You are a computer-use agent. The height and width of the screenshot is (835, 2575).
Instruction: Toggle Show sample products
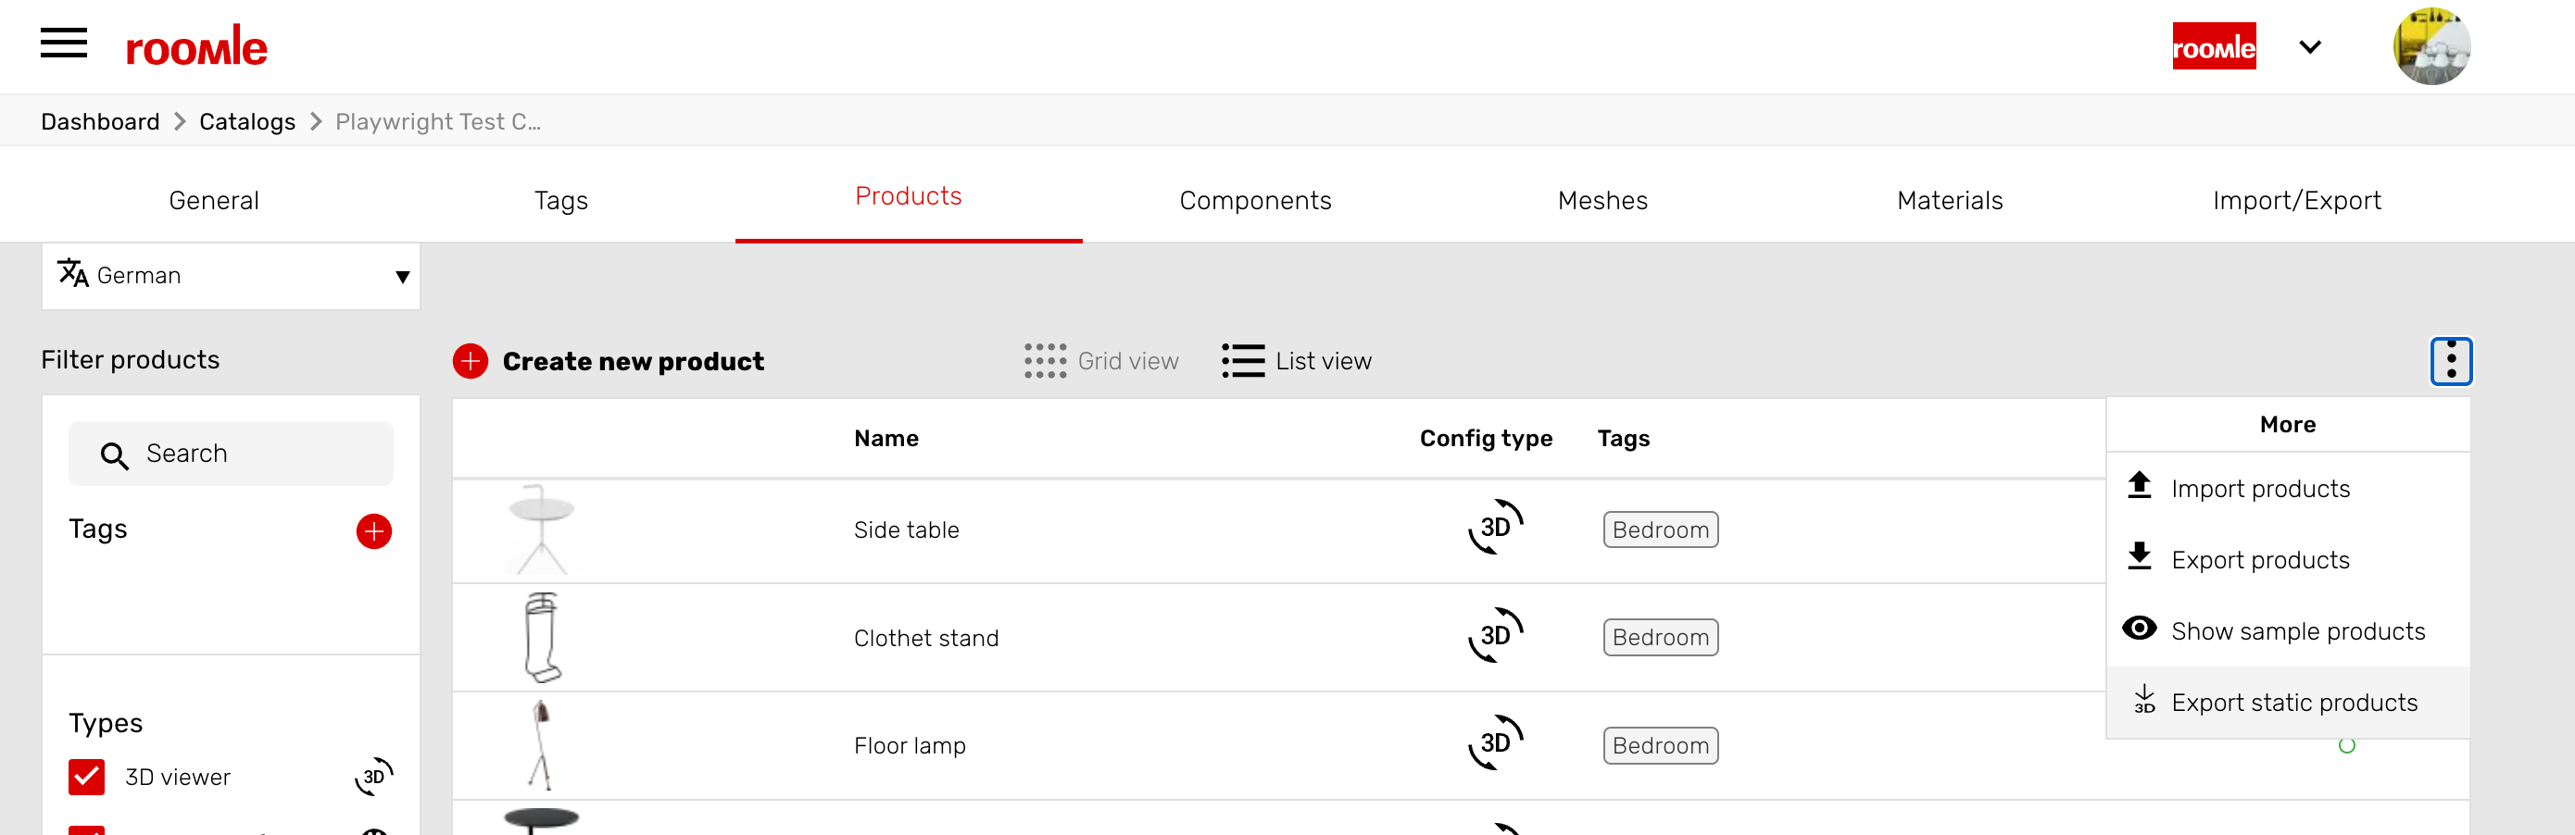click(x=2296, y=631)
